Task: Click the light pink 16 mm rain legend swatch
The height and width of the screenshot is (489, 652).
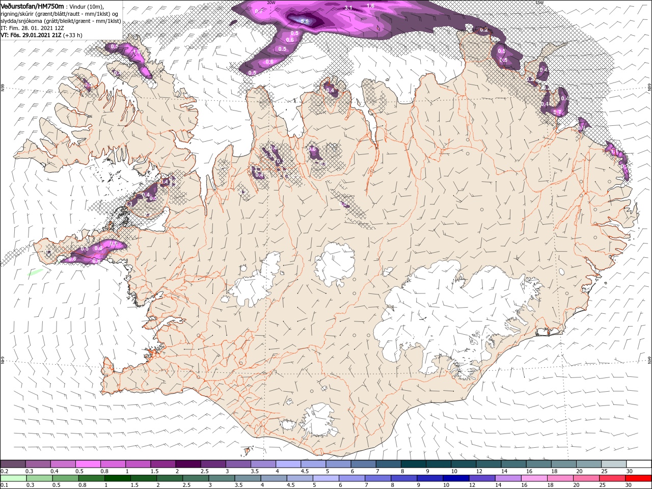Action: (x=534, y=478)
